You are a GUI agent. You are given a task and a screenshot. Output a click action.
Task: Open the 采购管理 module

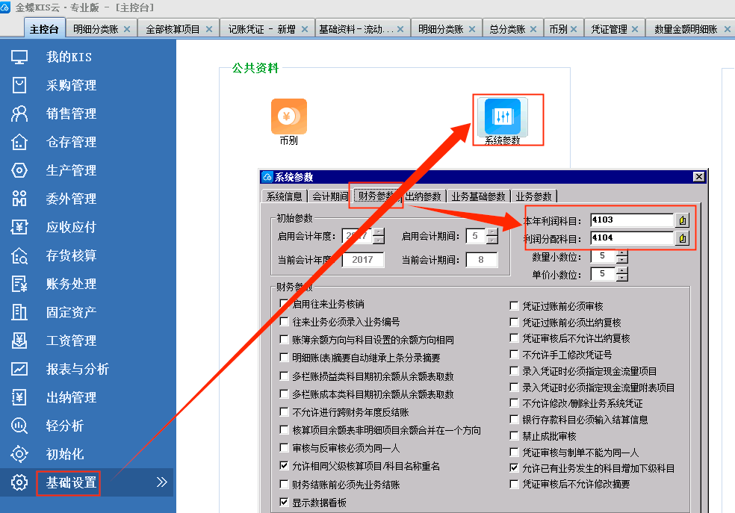[x=71, y=85]
